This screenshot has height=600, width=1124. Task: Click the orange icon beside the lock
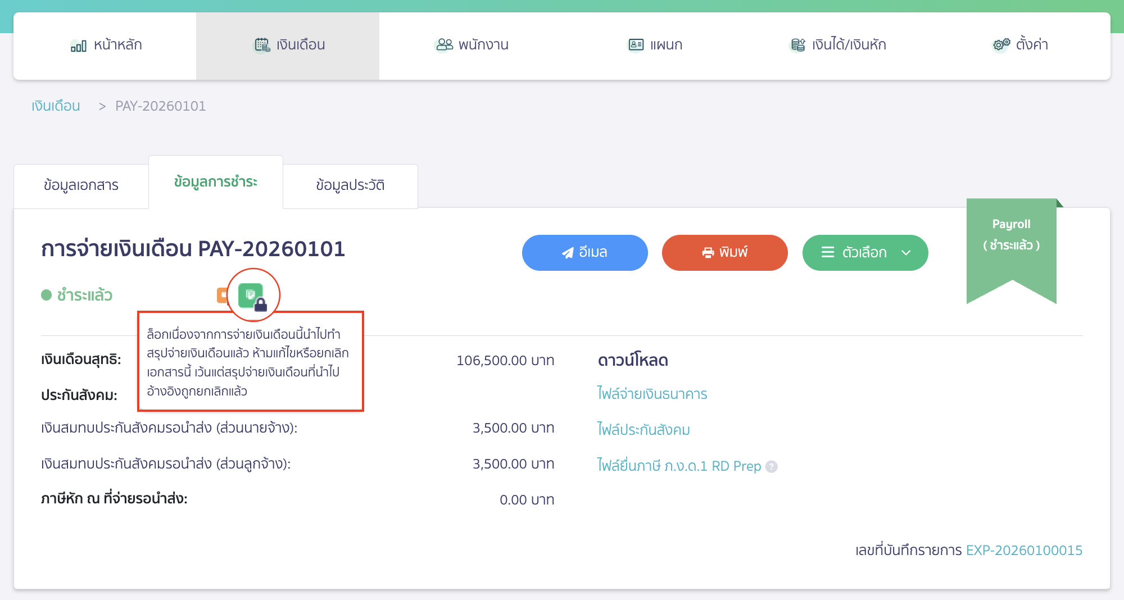pyautogui.click(x=222, y=295)
